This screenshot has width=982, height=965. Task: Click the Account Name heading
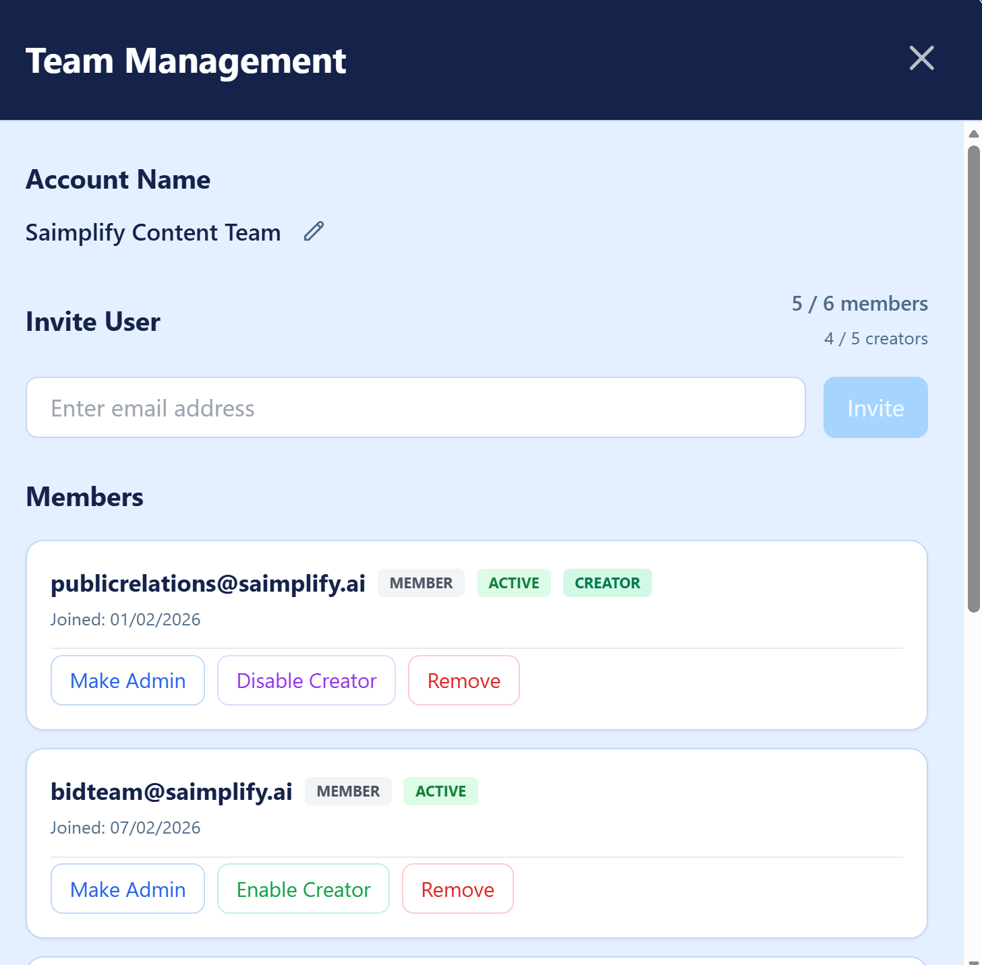[118, 179]
